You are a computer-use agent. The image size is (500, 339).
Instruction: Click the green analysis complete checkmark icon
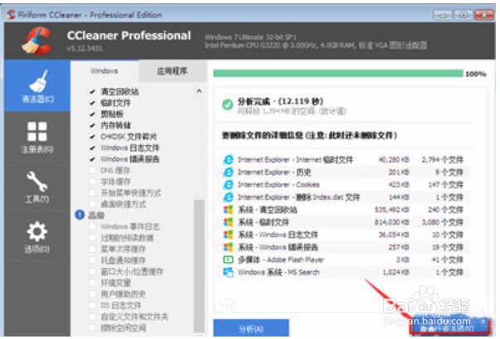(227, 104)
